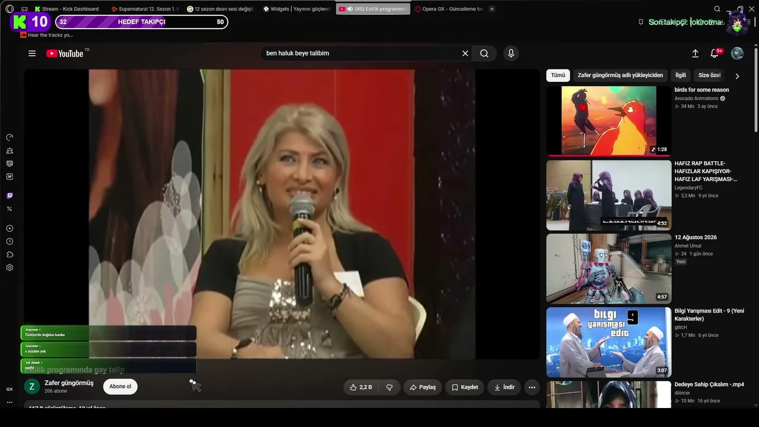Open the YouTube notifications bell
Screen dimensions: 759x427
click(715, 53)
